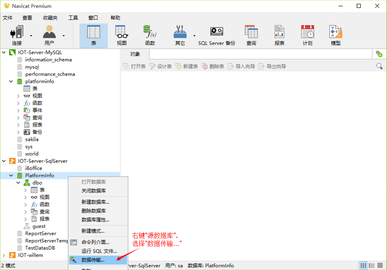Switch to ER diagram view icon in status bar

pos(380,266)
